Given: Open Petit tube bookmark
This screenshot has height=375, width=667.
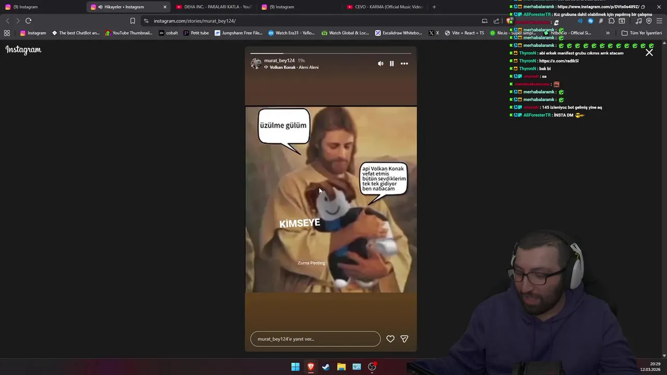Looking at the screenshot, I should (196, 33).
